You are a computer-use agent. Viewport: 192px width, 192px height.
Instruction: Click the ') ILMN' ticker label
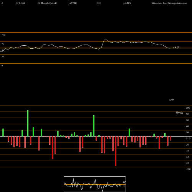point(127,3)
